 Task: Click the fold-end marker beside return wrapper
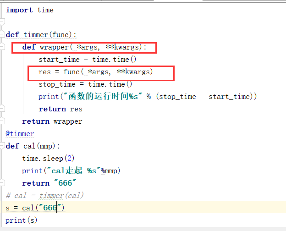[x=2, y=121]
